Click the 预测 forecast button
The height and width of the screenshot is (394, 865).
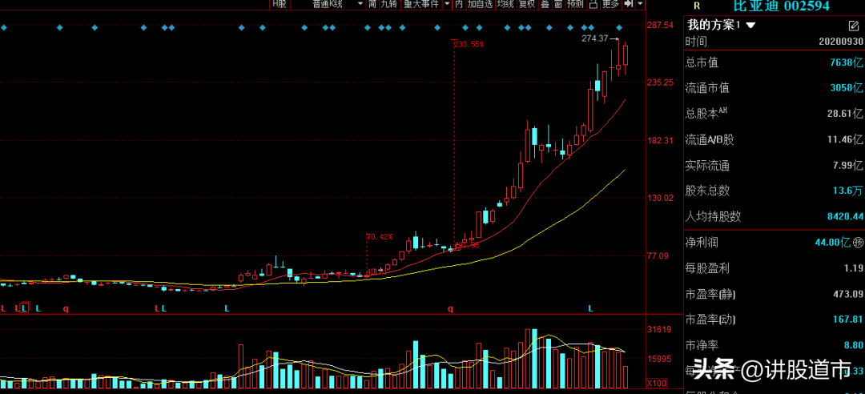(575, 4)
